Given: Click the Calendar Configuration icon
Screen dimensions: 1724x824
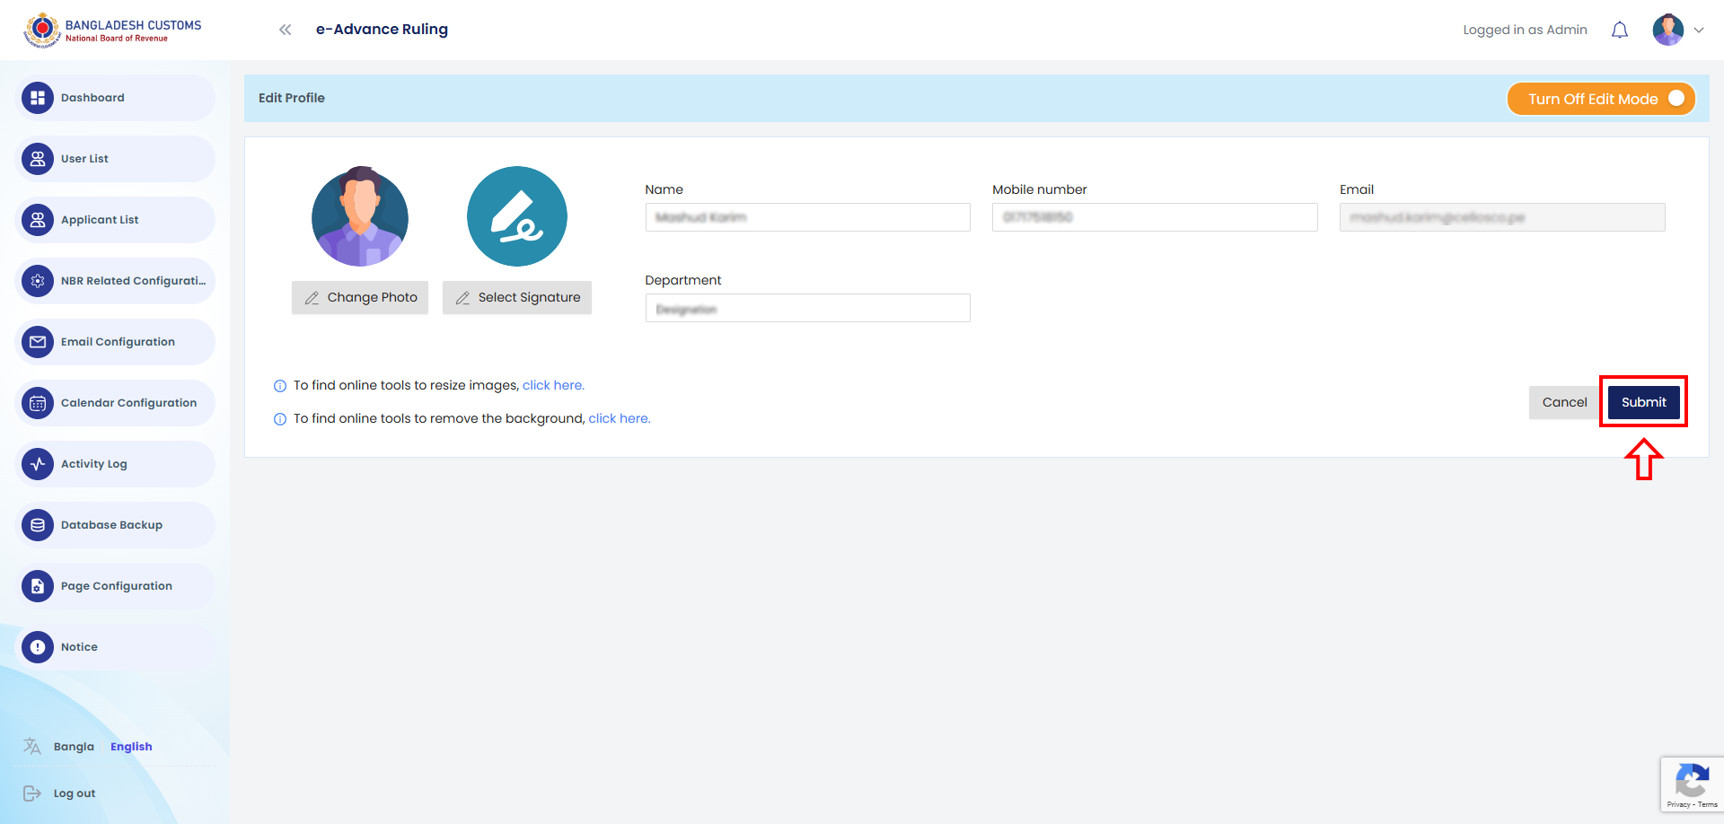Looking at the screenshot, I should [38, 403].
